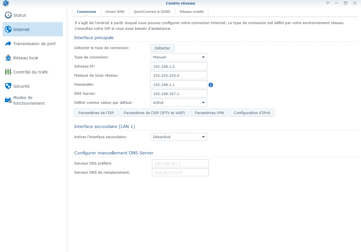
Task: Click the Masque de sous réseau field
Action: 179,75
